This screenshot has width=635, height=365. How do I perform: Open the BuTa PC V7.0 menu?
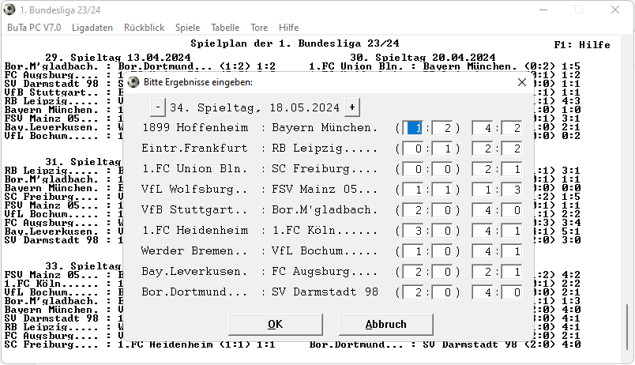(x=34, y=28)
